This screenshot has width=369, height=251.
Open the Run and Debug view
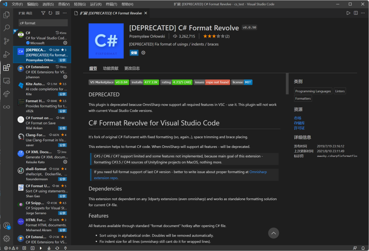[6, 54]
